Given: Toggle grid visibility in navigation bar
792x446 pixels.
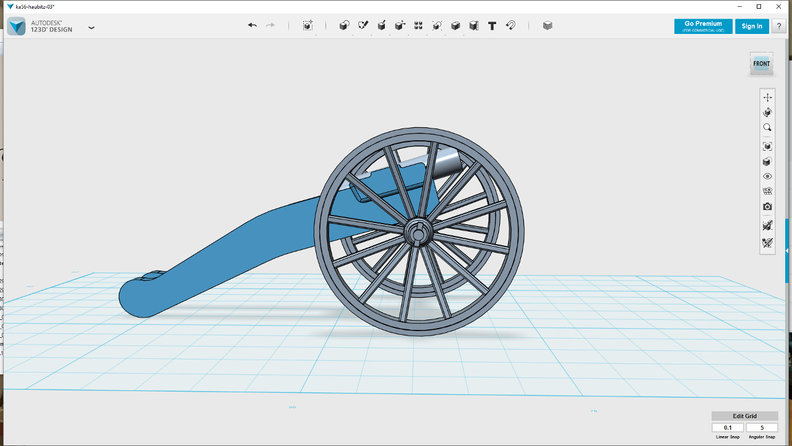Looking at the screenshot, I should 767,191.
